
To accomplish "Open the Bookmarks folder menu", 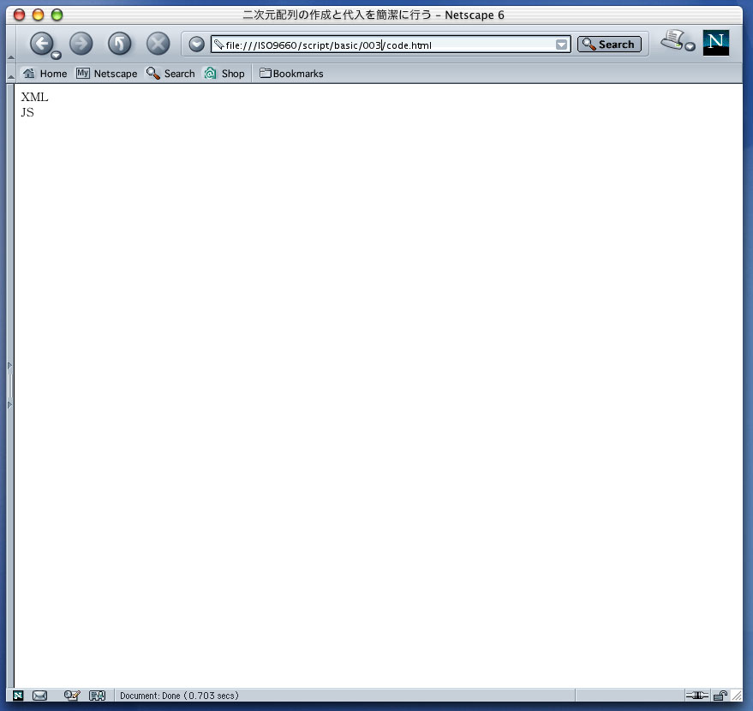I will [x=291, y=74].
